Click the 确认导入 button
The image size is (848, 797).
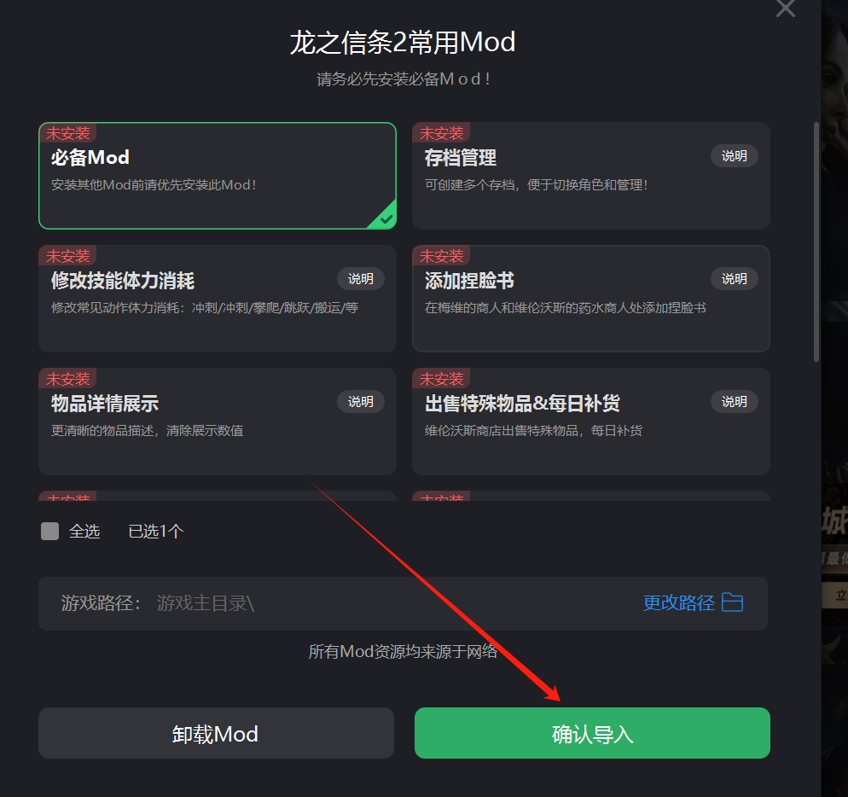pos(592,733)
